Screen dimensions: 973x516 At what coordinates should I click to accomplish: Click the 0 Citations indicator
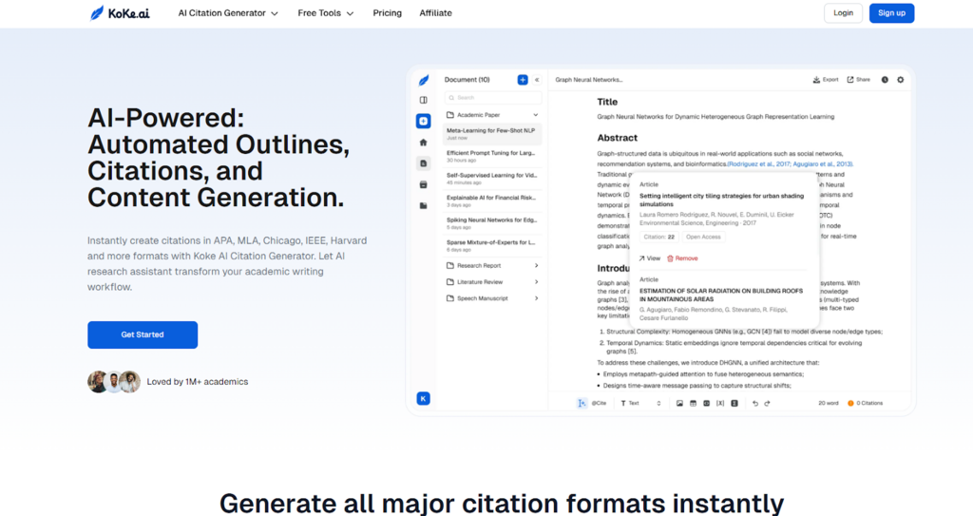(x=865, y=403)
